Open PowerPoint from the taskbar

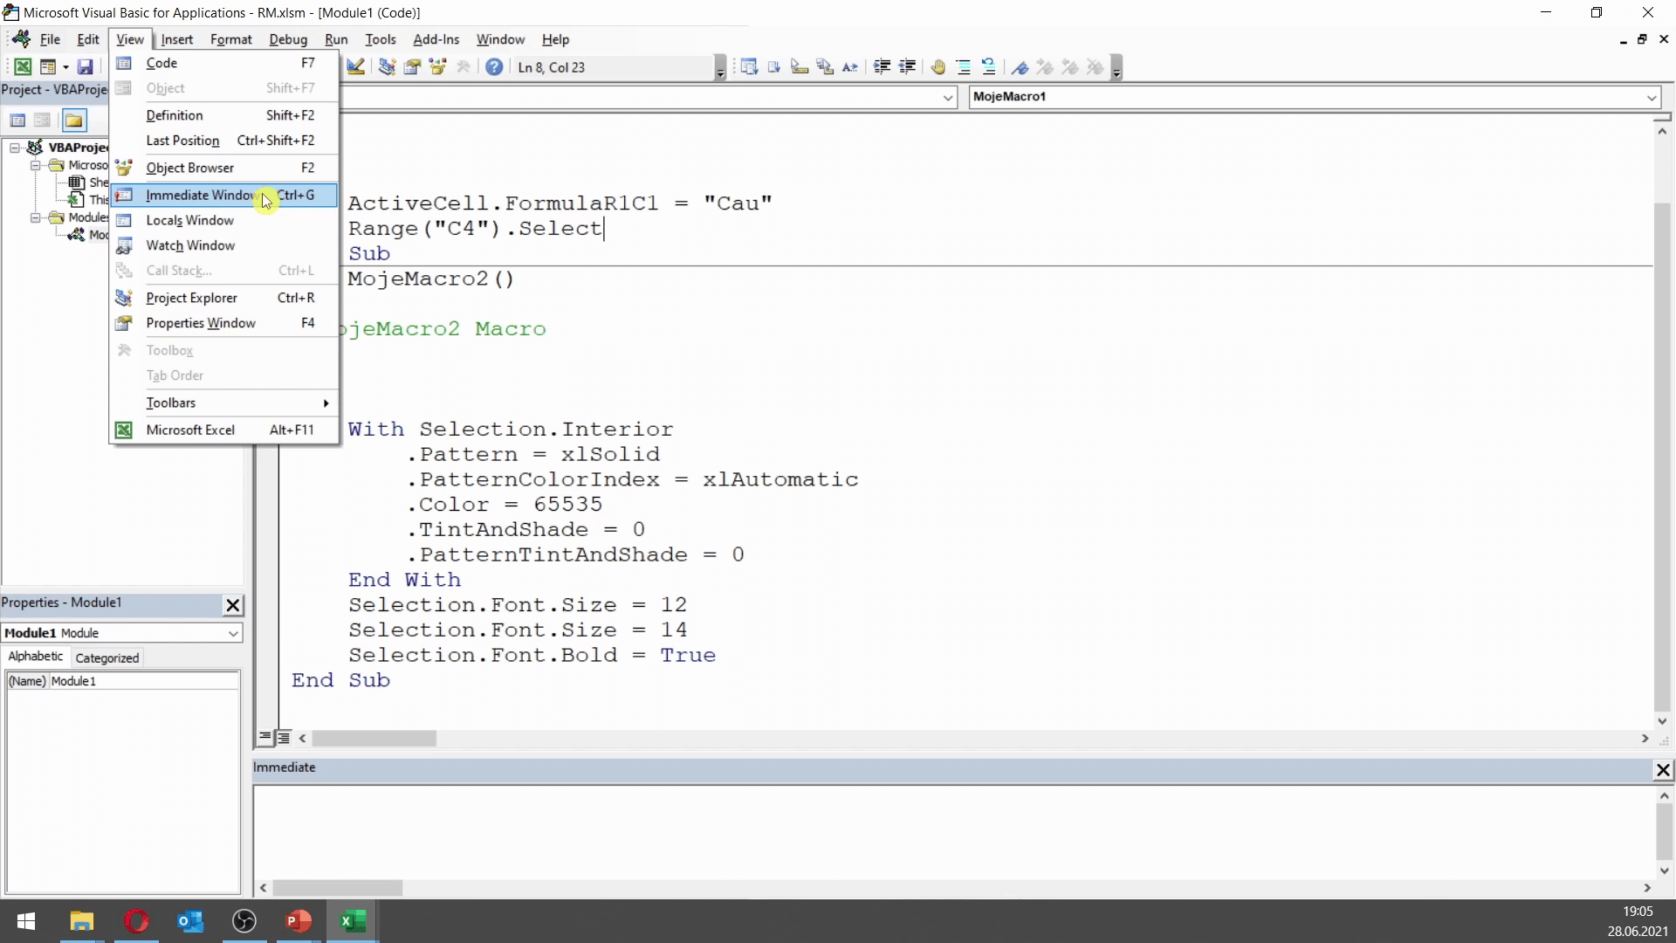tap(299, 921)
